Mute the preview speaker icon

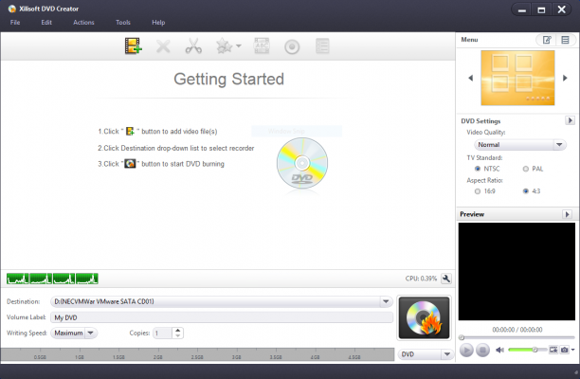pyautogui.click(x=499, y=350)
